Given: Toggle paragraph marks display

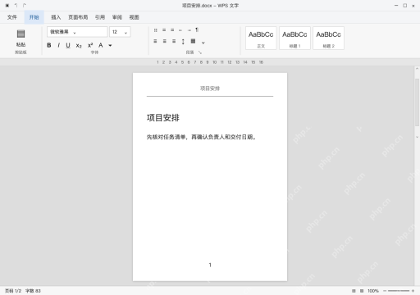Looking at the screenshot, I should coord(197,29).
